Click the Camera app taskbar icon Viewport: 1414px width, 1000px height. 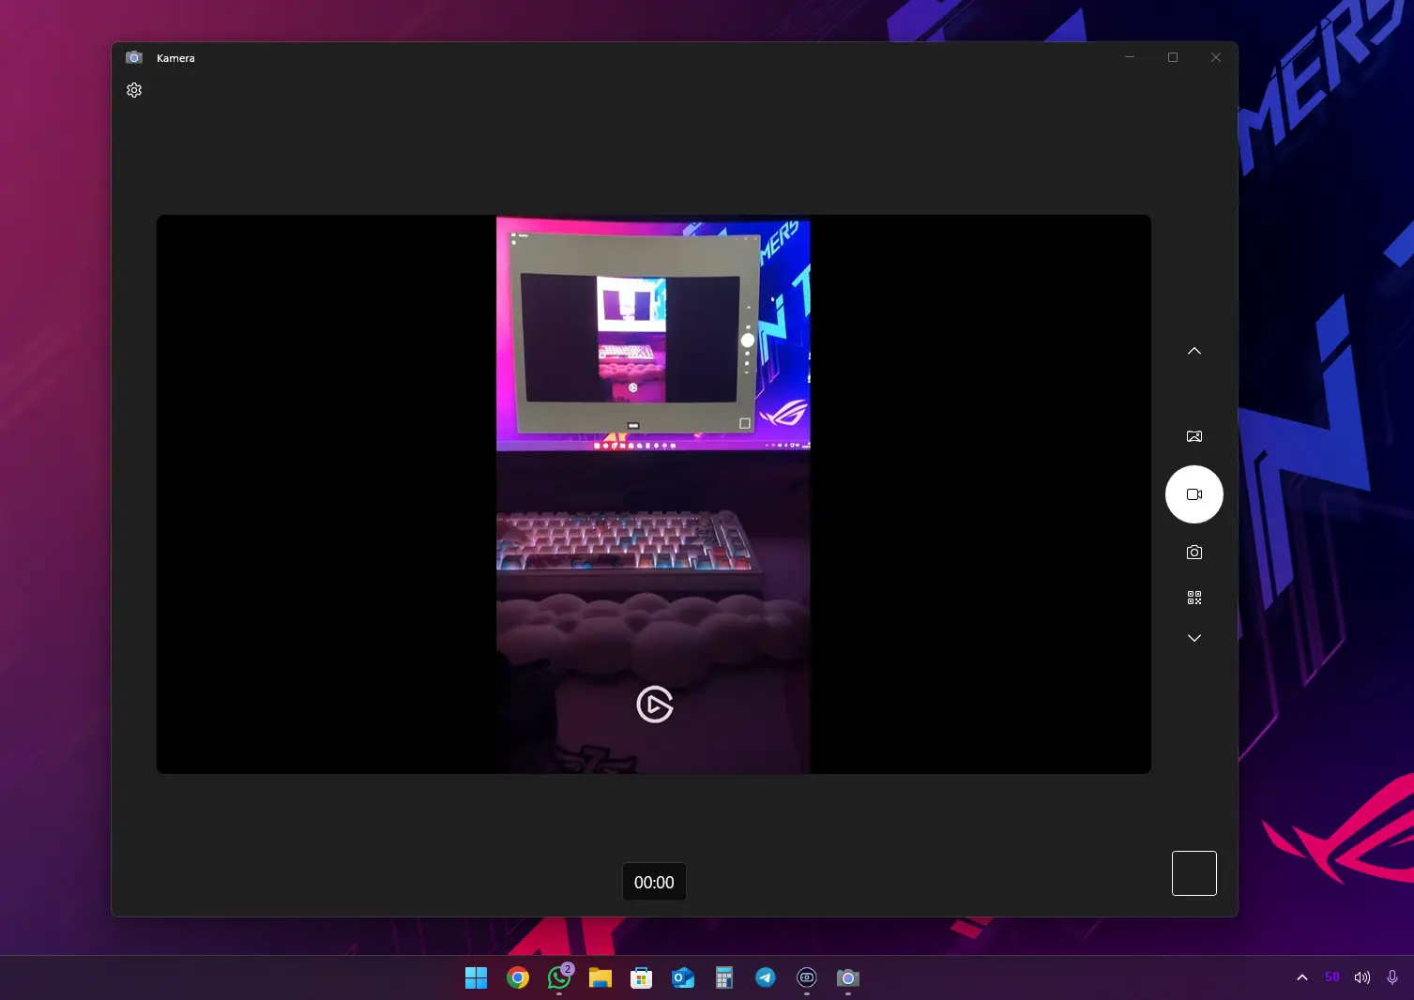click(x=848, y=978)
